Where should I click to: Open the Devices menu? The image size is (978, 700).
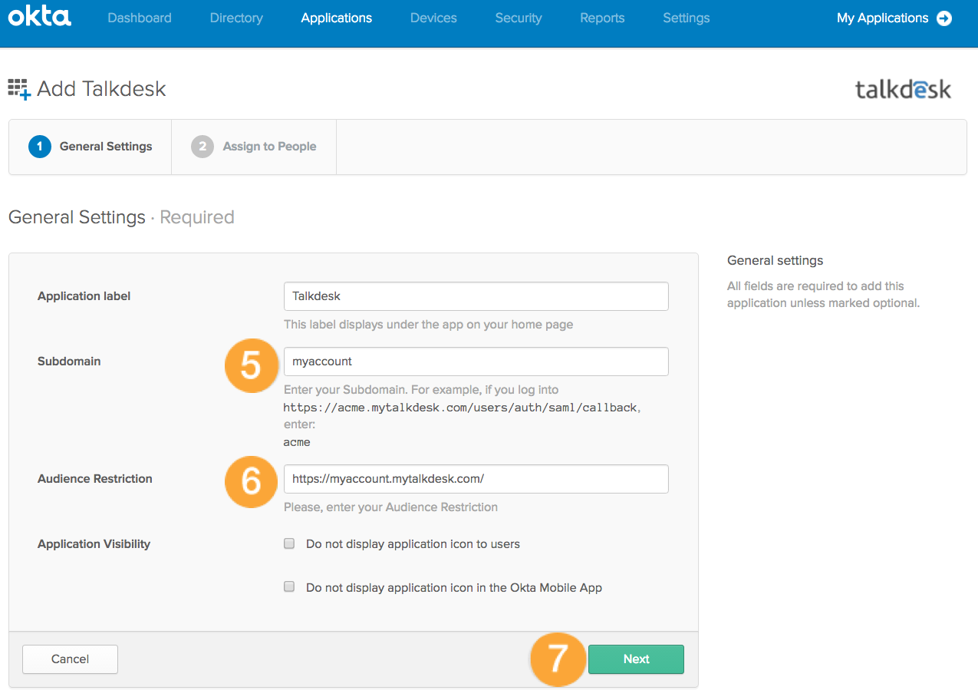pos(433,18)
